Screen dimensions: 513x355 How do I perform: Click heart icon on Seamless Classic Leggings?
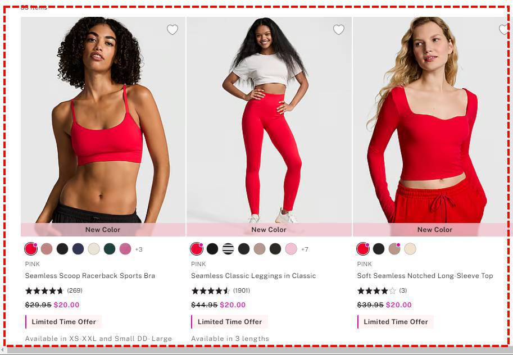339,30
